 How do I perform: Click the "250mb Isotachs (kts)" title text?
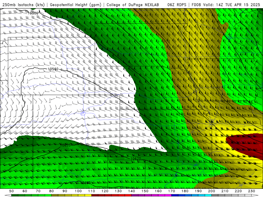[x=24, y=5]
